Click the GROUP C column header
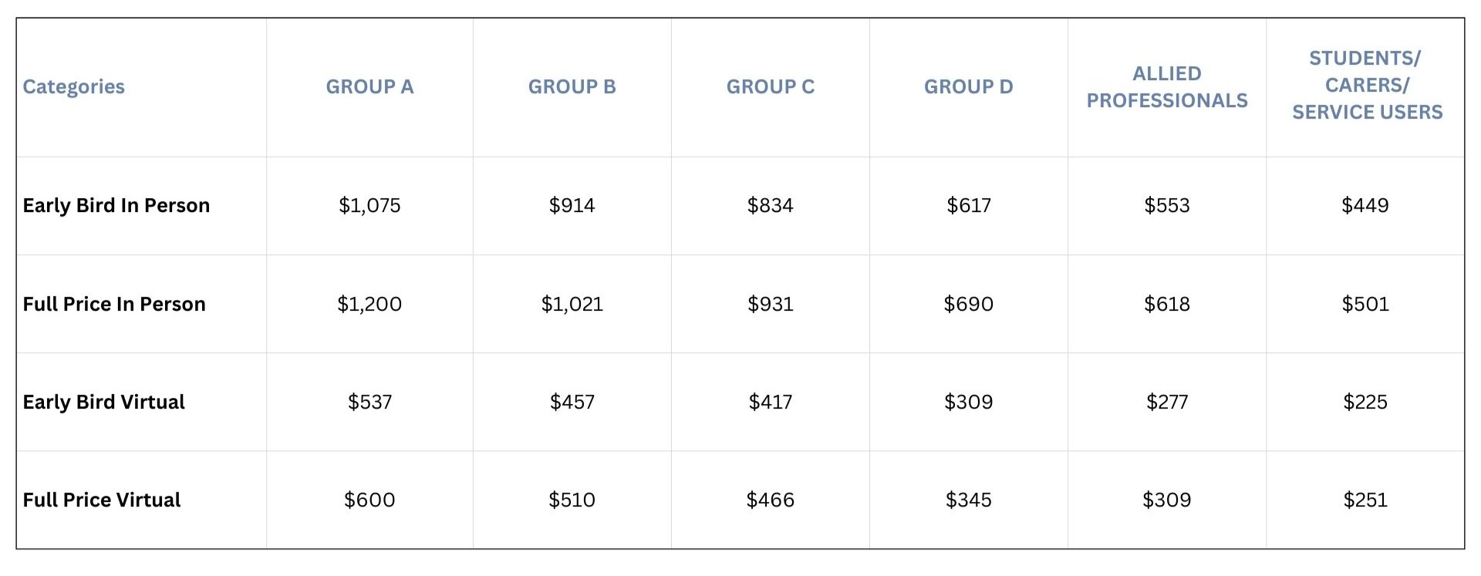 tap(770, 87)
